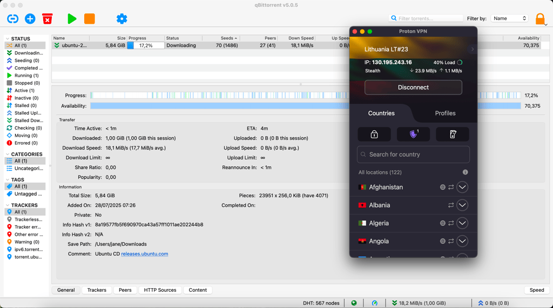Click upload speed indicator in status bar

pos(494,303)
